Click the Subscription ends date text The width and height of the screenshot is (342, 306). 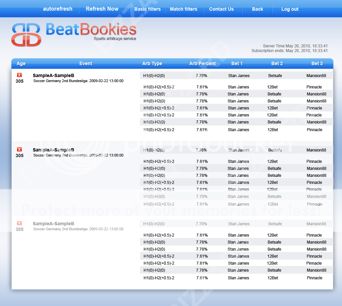(290, 51)
